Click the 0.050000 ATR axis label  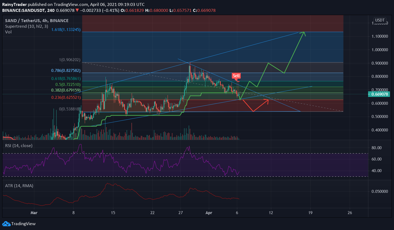[380, 191]
